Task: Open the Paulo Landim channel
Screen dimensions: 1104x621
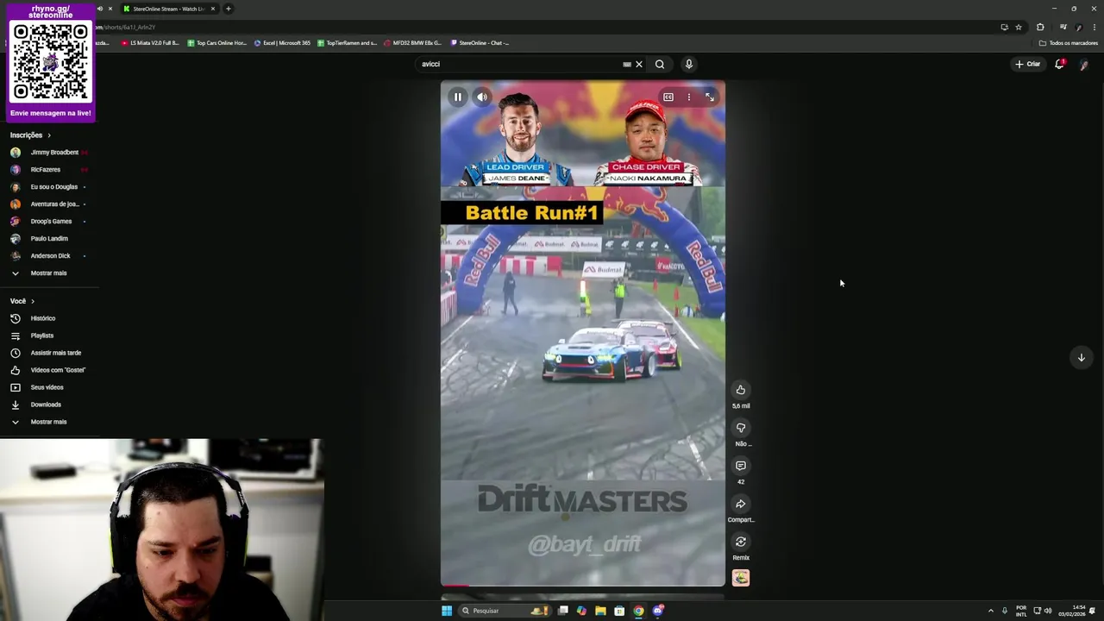Action: point(49,239)
